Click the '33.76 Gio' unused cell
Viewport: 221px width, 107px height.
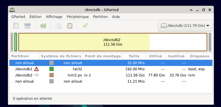178,75
